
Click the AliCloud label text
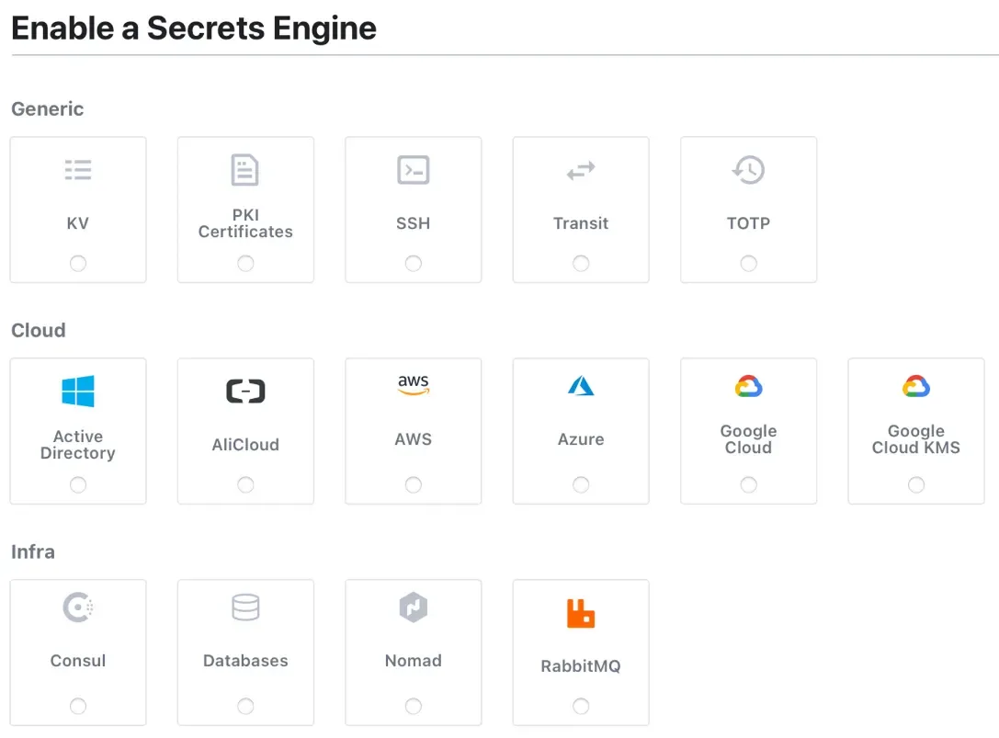tap(245, 444)
